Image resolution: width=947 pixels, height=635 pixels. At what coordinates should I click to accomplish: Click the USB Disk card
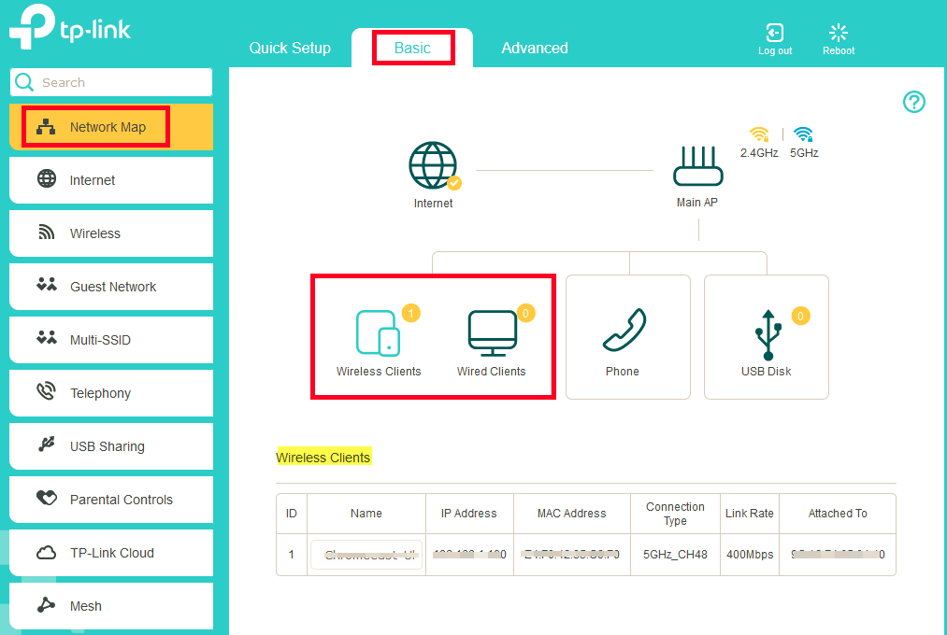767,337
